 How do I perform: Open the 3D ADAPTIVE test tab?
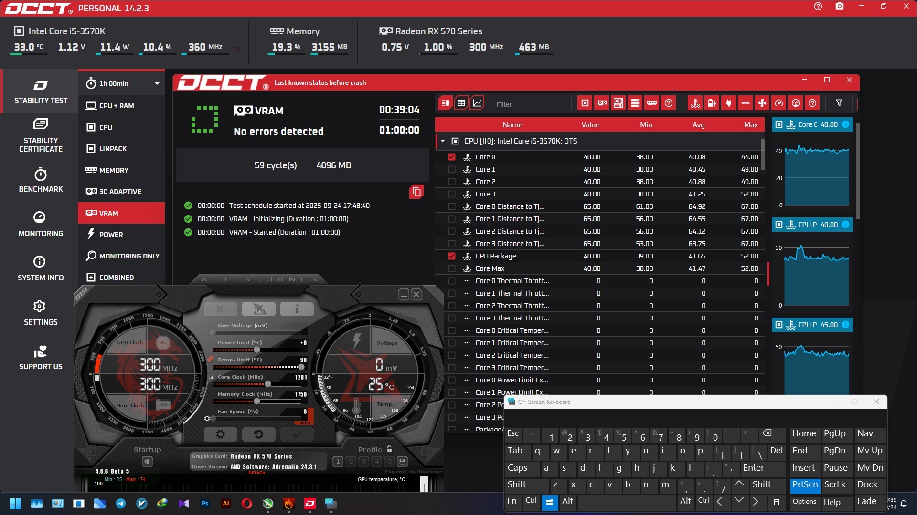120,192
